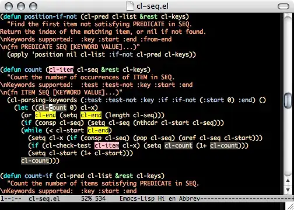Click nthcdr in the code

(147, 123)
